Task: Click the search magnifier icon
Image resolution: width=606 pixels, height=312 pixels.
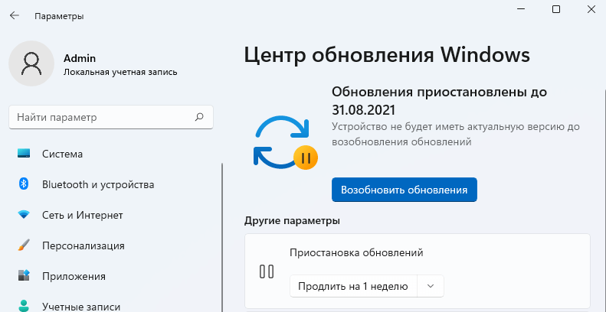Action: 199,117
